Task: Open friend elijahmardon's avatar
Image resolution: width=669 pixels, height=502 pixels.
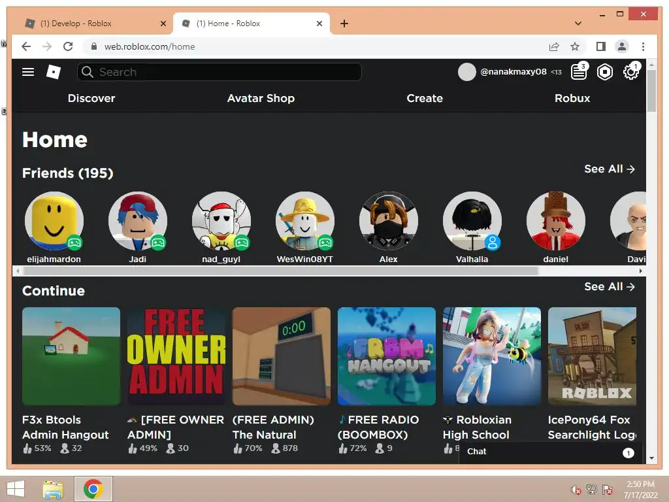Action: point(54,221)
